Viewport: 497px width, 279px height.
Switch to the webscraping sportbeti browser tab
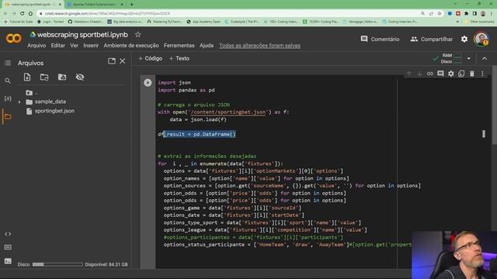[x=33, y=5]
